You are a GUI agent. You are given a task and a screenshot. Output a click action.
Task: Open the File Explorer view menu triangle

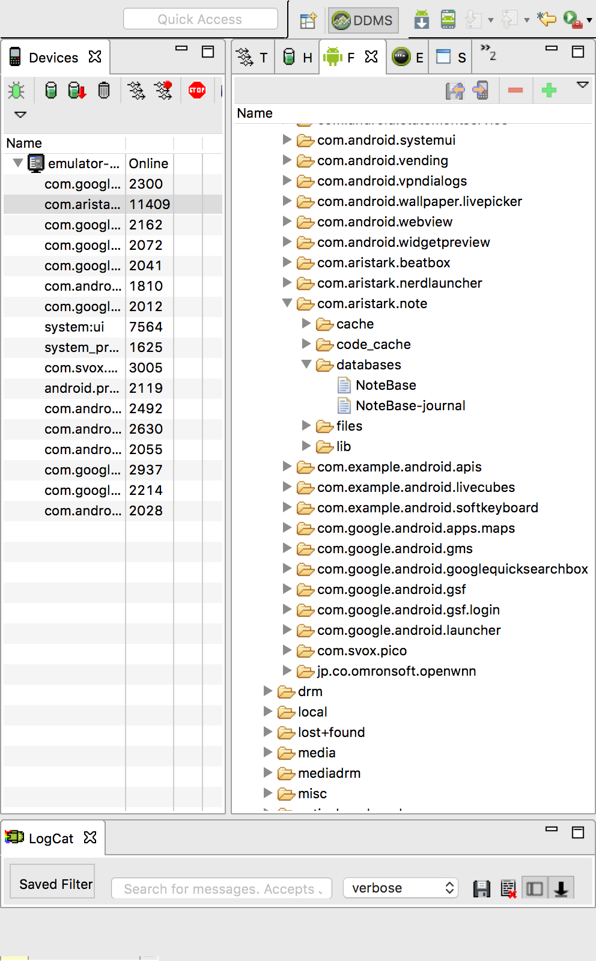(x=582, y=85)
